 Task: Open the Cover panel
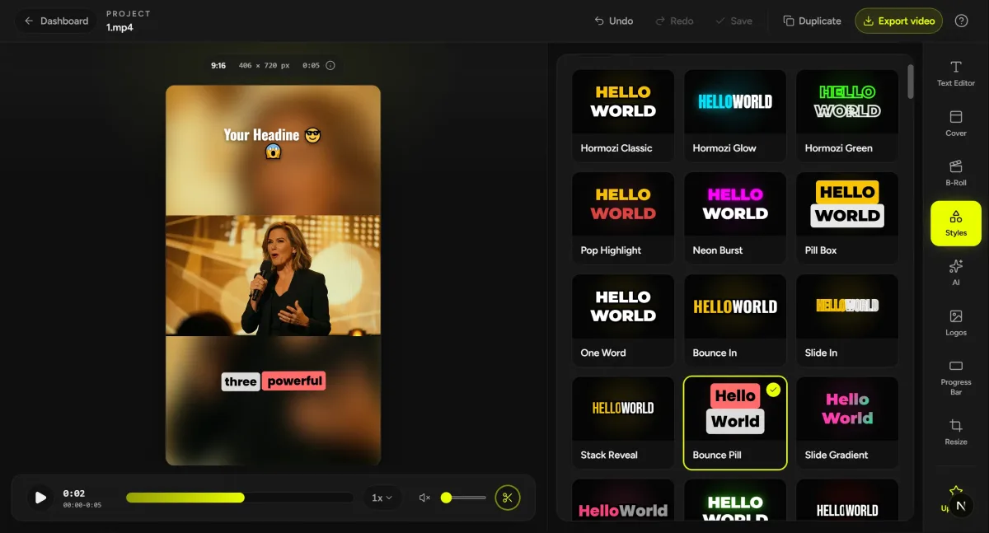tap(956, 123)
